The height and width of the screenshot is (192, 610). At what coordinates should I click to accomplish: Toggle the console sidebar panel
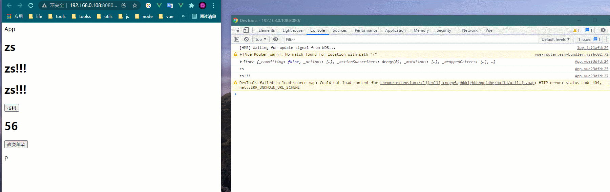coord(237,39)
